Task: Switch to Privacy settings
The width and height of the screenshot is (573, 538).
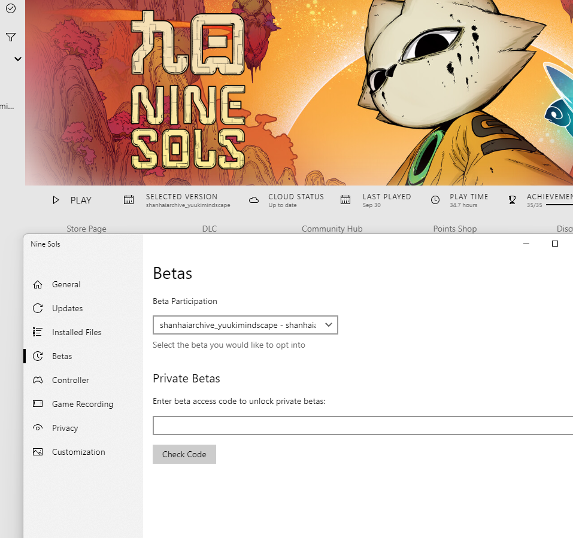Action: 65,428
